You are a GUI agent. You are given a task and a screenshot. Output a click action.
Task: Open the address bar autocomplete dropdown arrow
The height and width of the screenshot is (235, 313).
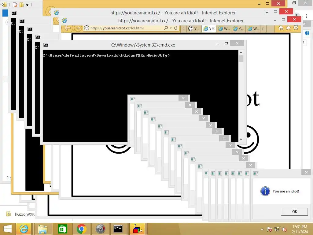tap(171, 28)
